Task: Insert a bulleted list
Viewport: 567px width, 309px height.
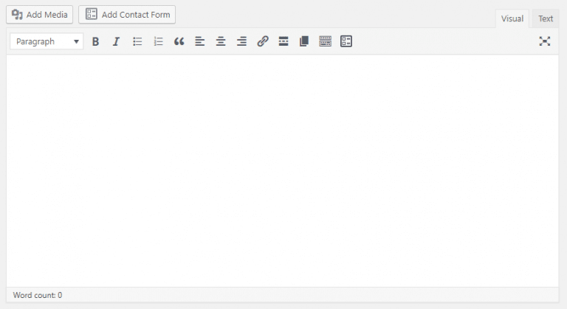Action: pyautogui.click(x=137, y=42)
